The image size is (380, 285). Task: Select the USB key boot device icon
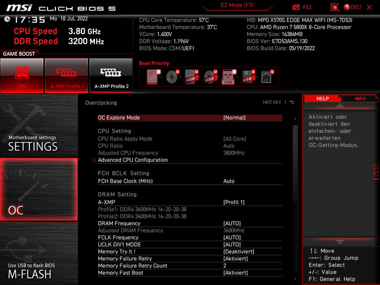(x=229, y=77)
